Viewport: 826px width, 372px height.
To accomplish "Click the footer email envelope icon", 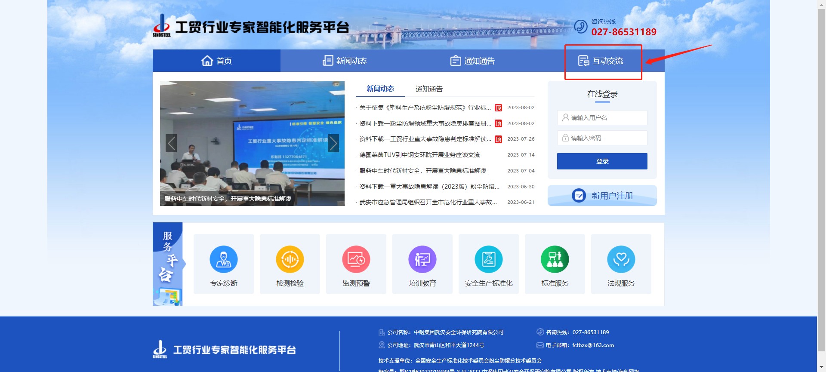I will point(540,345).
